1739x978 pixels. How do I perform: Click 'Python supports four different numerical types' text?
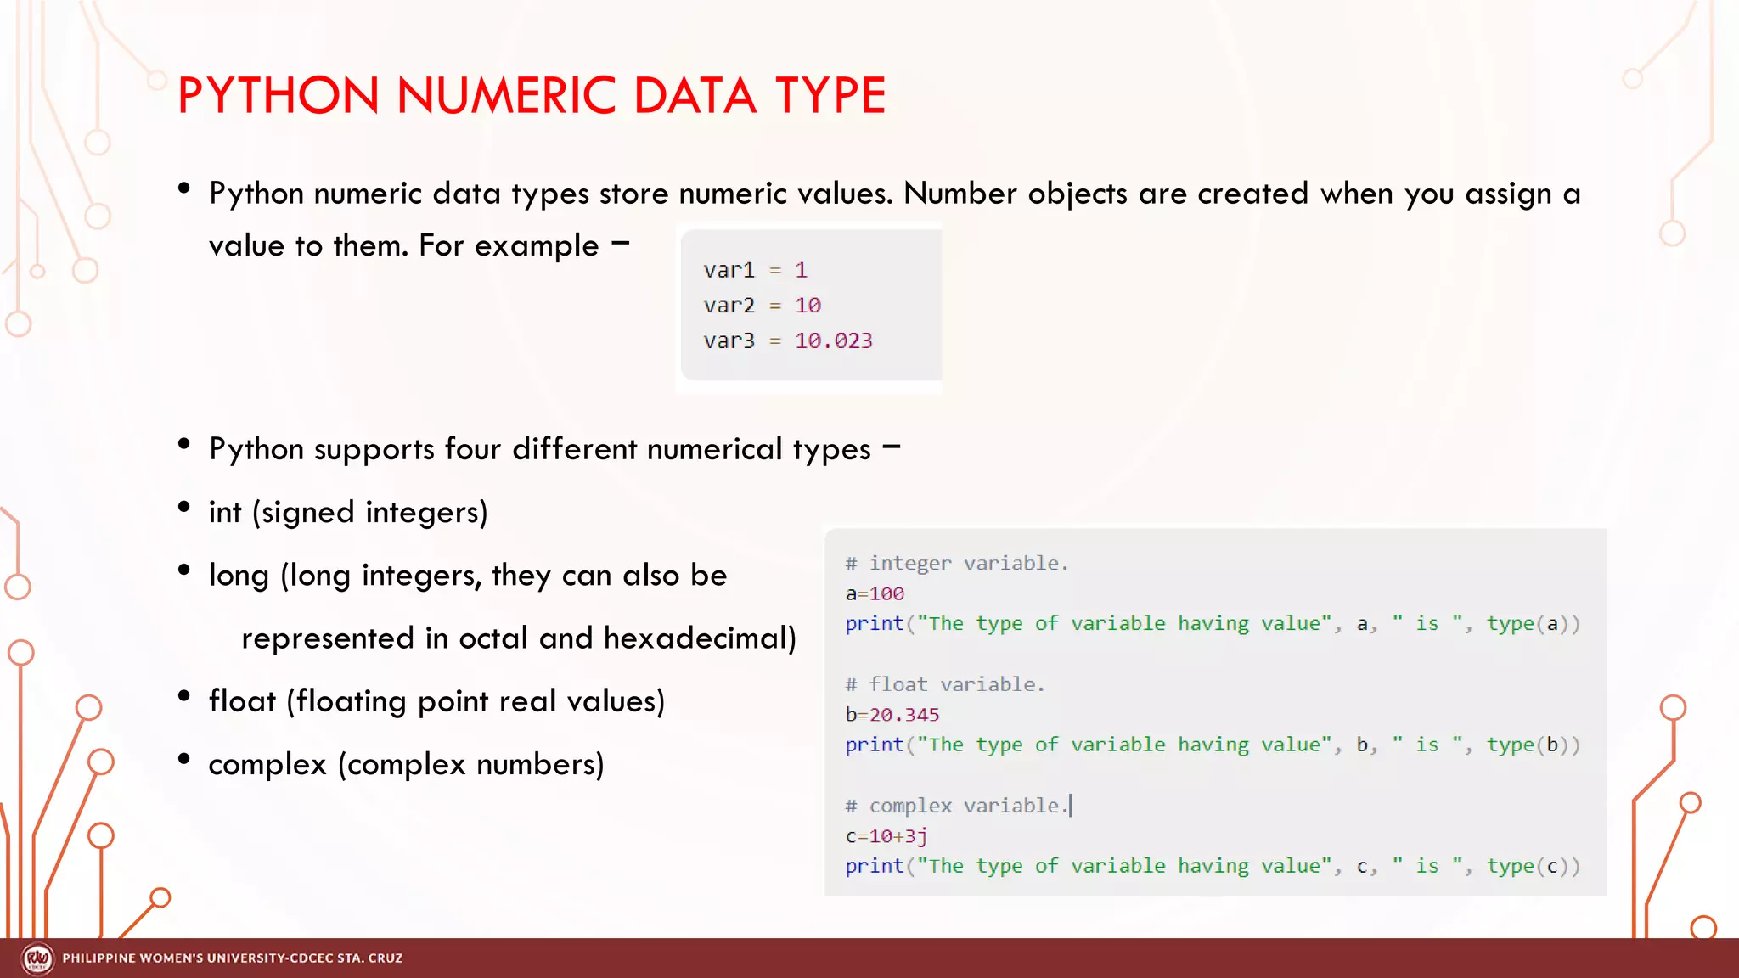tap(540, 449)
